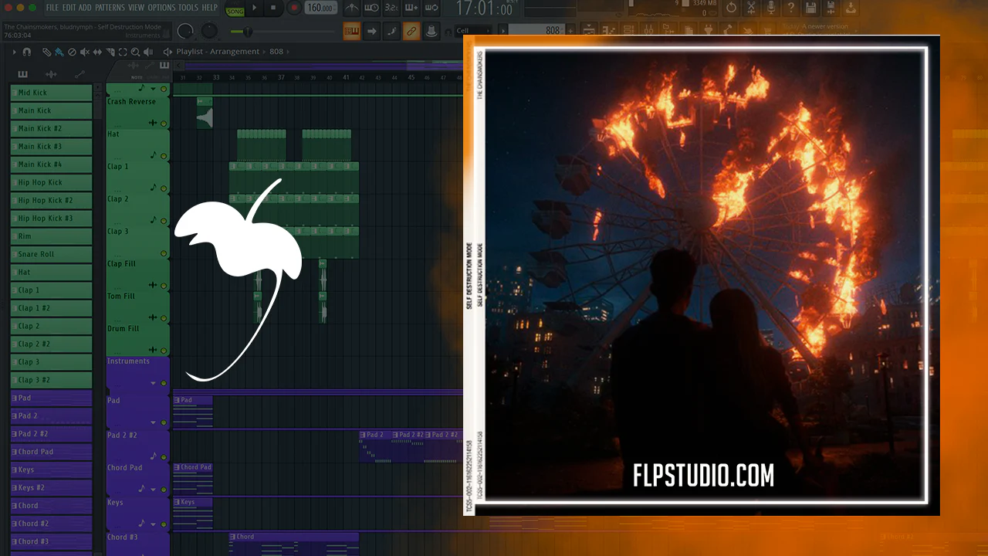This screenshot has width=988, height=556.
Task: Mute the Crash Reverse track
Action: coord(164,123)
